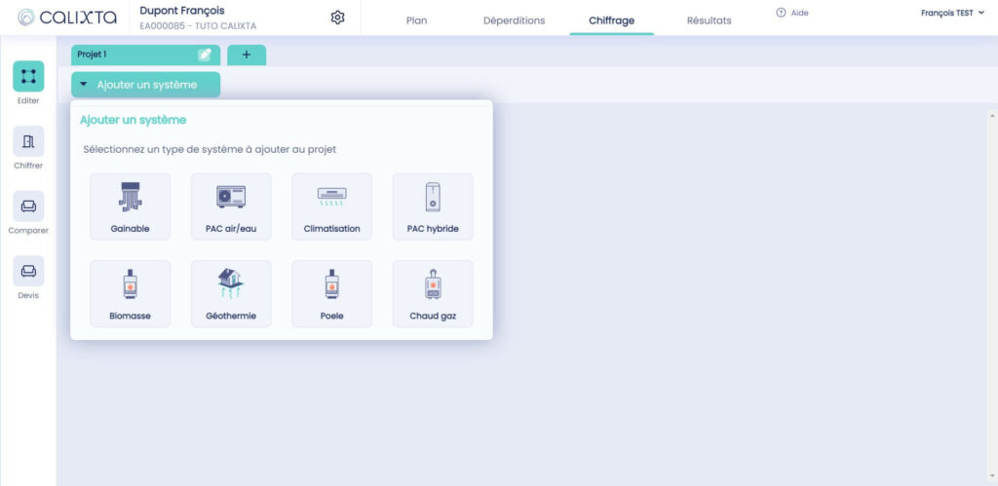Open the Calixta logo home link
Viewport: 998px width, 486px height.
click(67, 18)
